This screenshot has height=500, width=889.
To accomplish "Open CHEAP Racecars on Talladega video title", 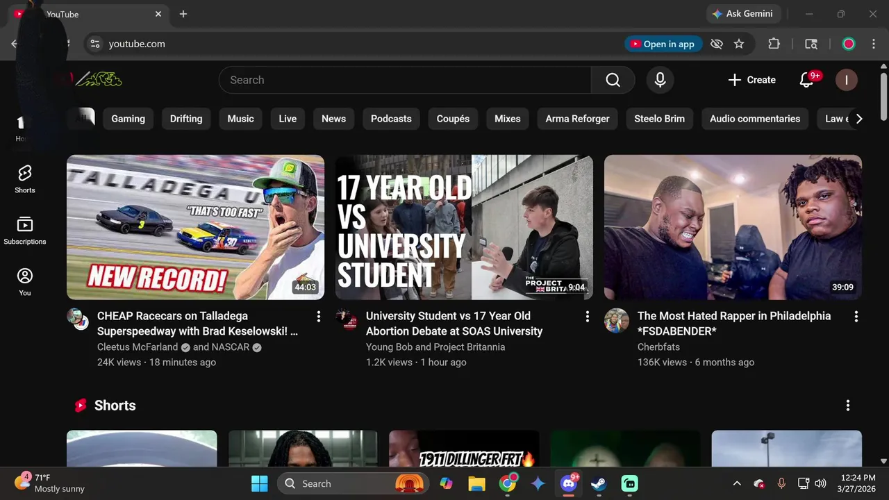I will pyautogui.click(x=198, y=324).
